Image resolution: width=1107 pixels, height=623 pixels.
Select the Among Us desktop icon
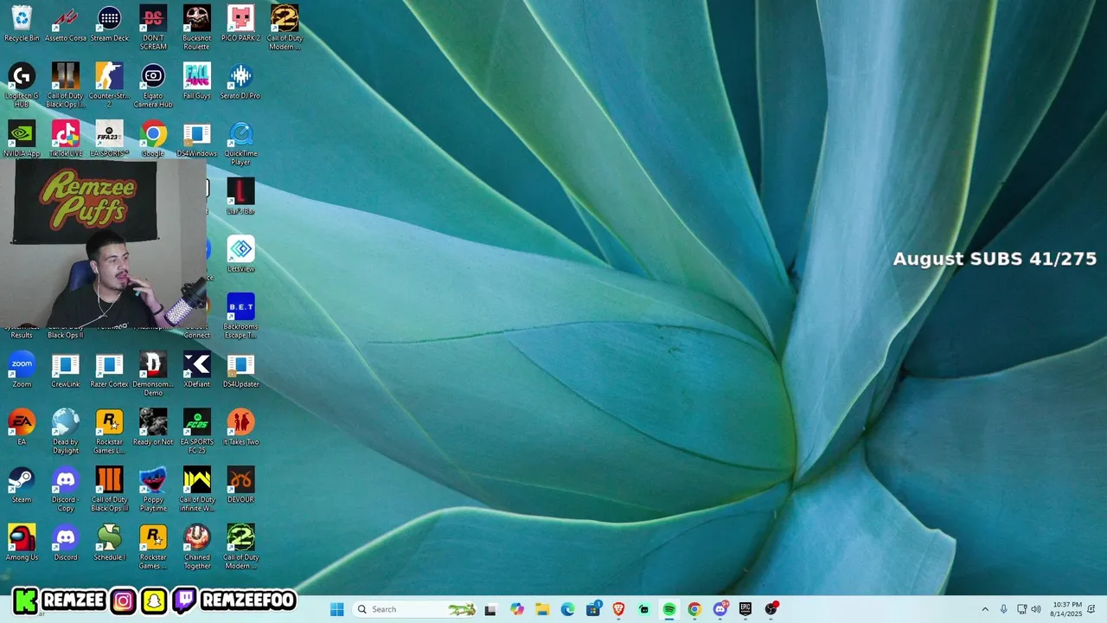(22, 543)
